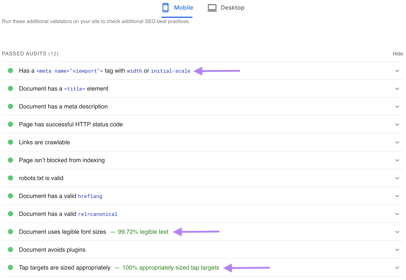Click the green pass icon for the title element audit

(10, 88)
